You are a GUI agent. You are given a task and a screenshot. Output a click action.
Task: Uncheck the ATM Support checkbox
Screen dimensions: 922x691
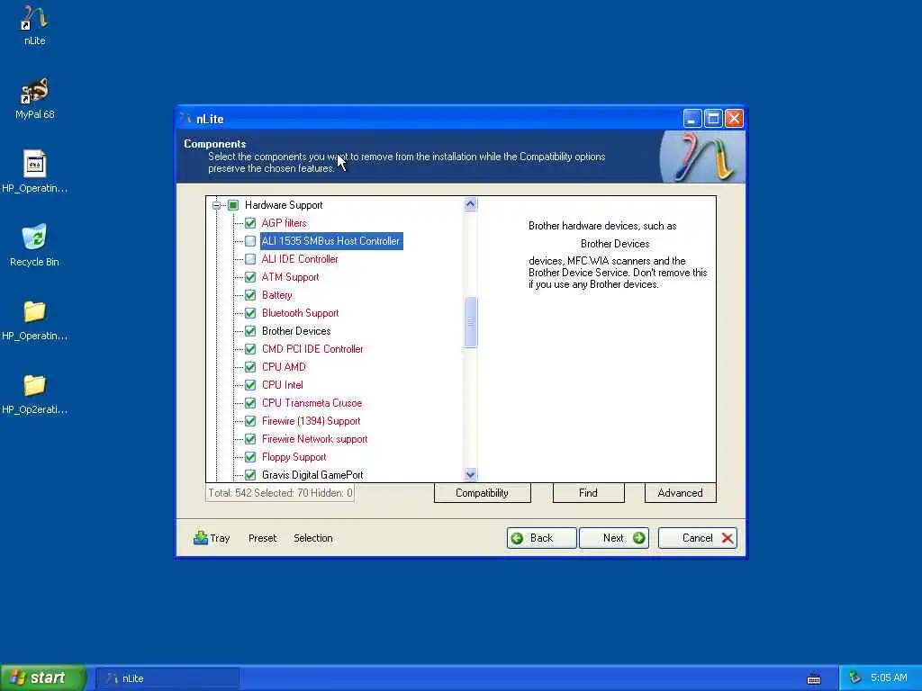point(250,277)
